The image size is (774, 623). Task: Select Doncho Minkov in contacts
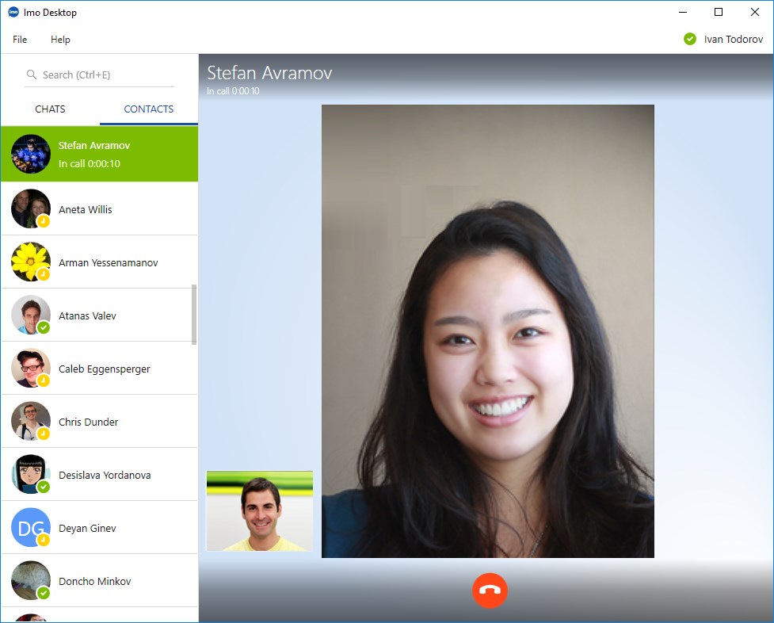[94, 582]
